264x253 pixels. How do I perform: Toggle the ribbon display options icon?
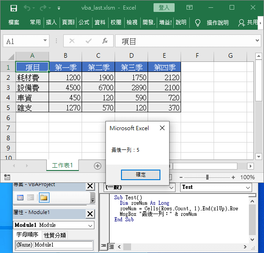[189, 8]
